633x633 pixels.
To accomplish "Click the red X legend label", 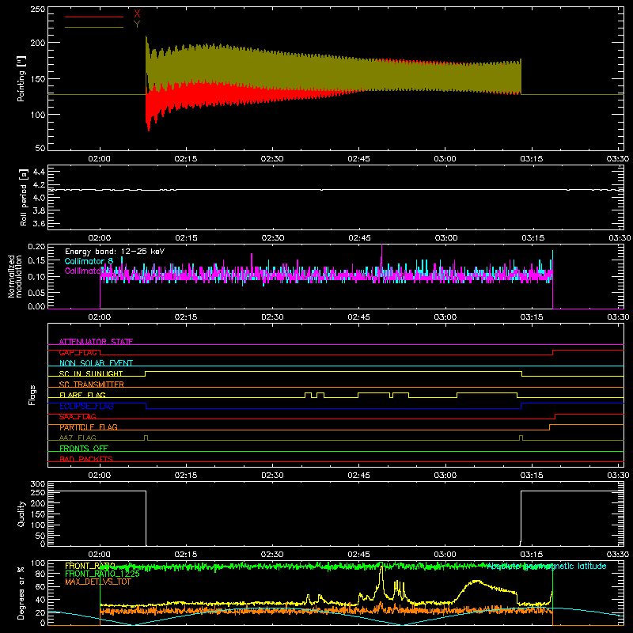I will point(137,14).
